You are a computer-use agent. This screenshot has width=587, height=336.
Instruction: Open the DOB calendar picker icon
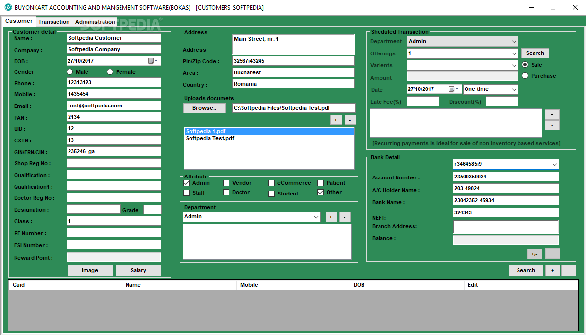(x=151, y=61)
